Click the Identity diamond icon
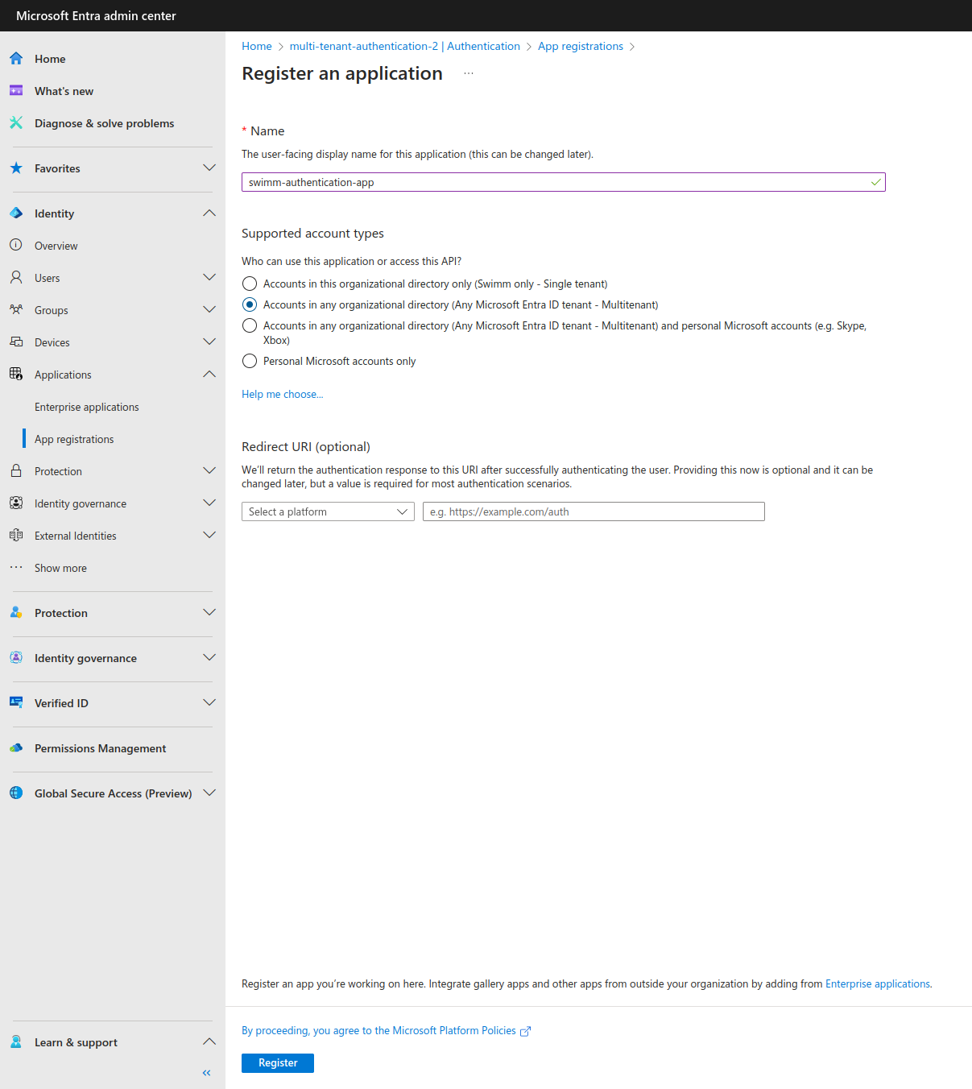Image resolution: width=972 pixels, height=1089 pixels. [x=16, y=213]
